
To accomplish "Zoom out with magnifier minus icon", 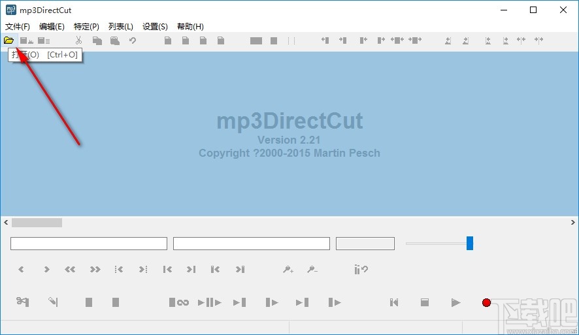I will pyautogui.click(x=312, y=269).
